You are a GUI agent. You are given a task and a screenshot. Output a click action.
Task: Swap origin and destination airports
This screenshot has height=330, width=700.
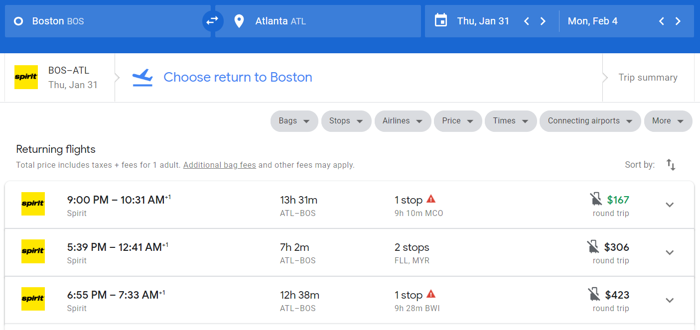click(213, 21)
